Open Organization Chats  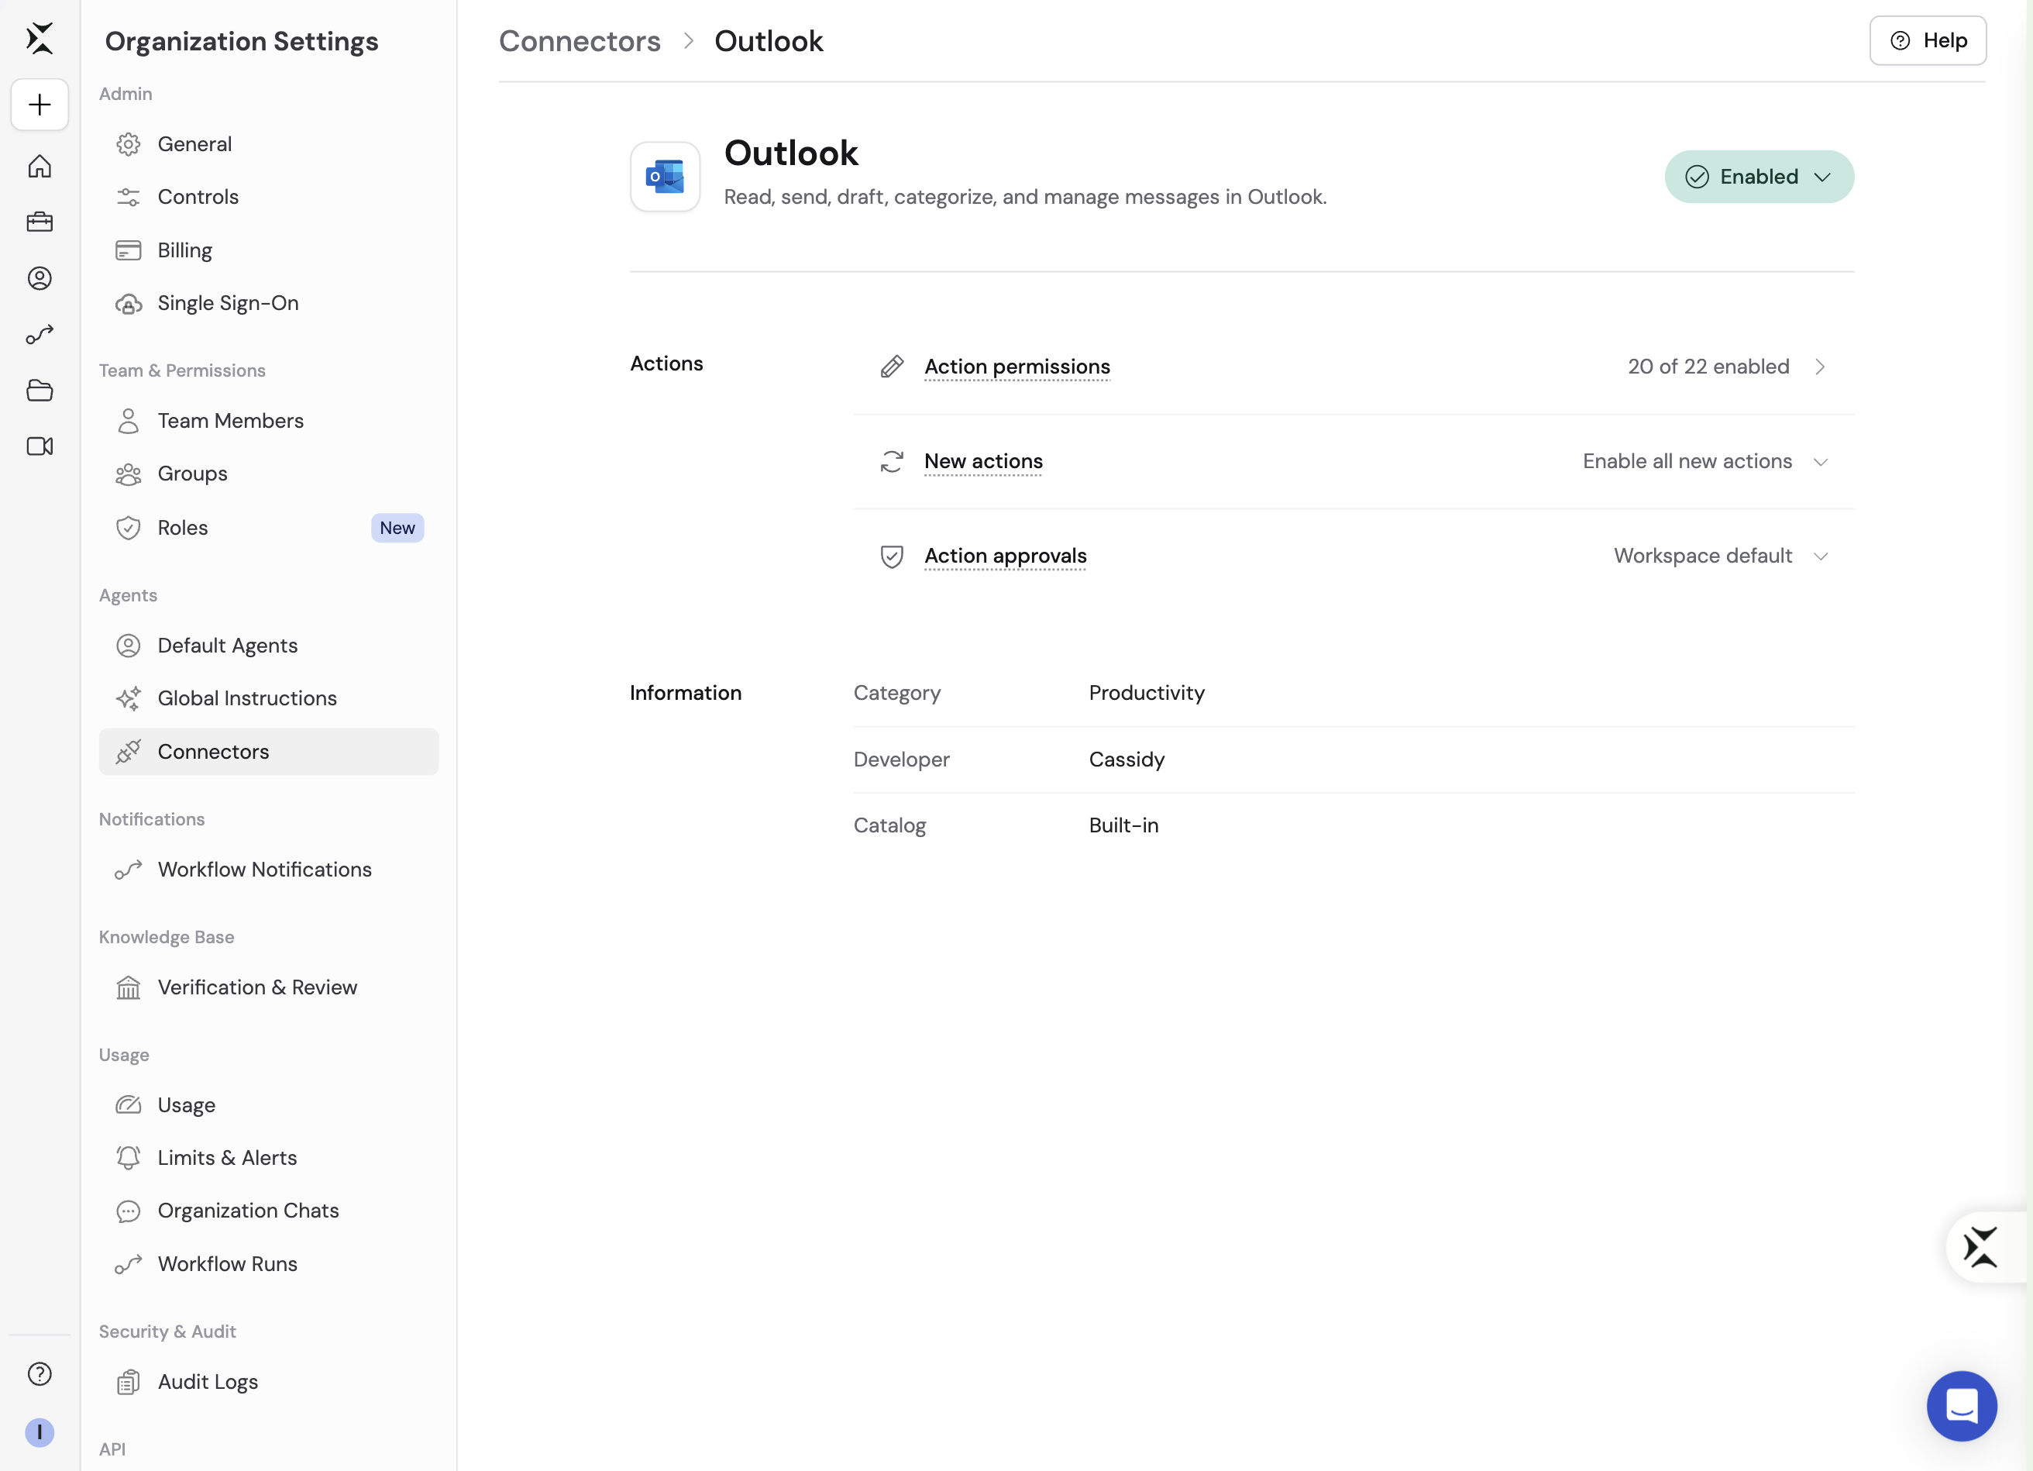(x=269, y=1211)
